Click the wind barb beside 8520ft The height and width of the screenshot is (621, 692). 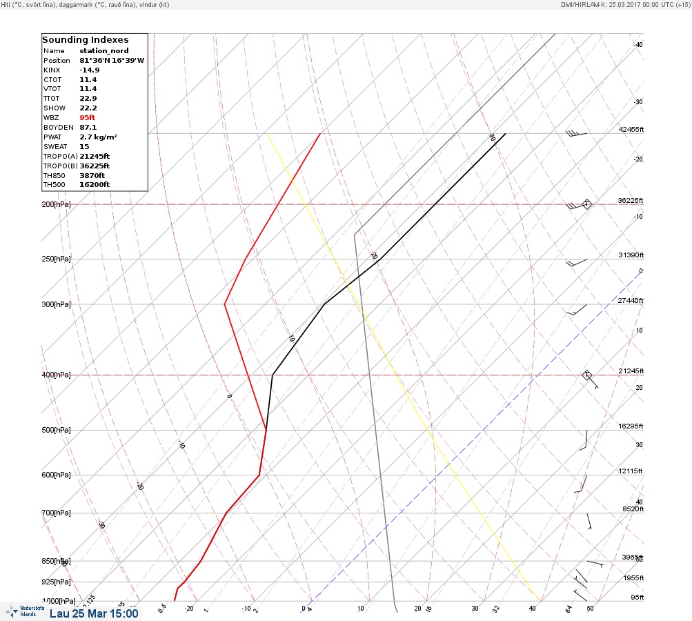click(589, 521)
